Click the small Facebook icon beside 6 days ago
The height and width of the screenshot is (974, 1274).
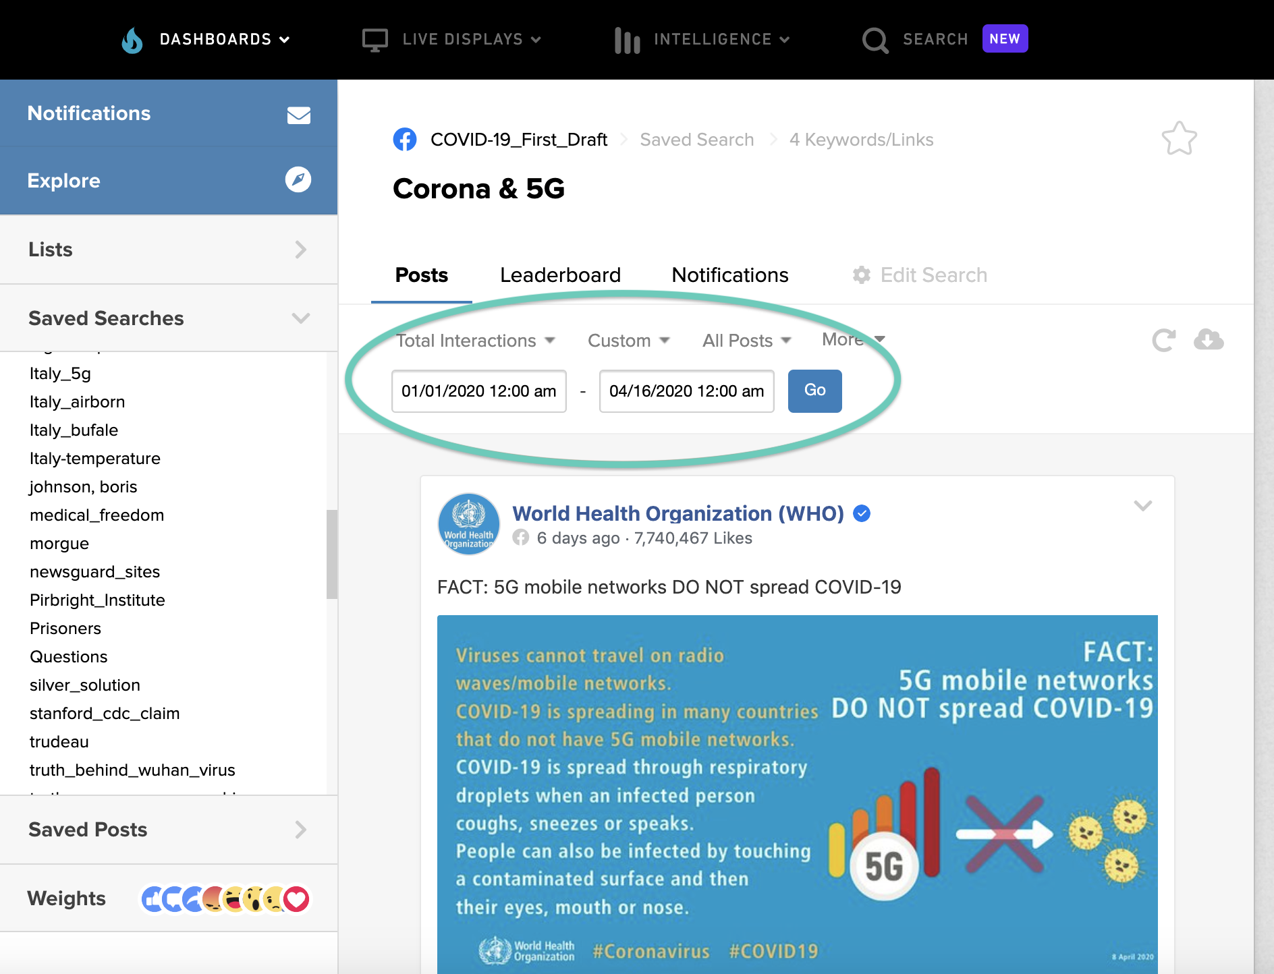(x=520, y=538)
